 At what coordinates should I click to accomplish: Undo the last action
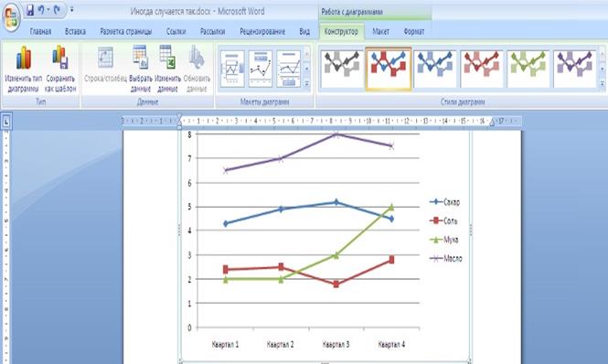(41, 10)
